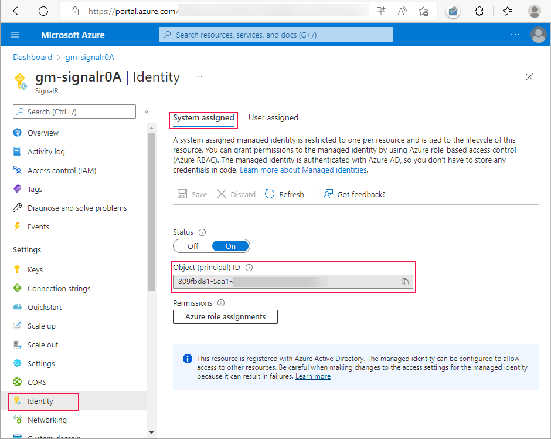This screenshot has height=439, width=551.
Task: Open the ellipsis menu next to Identity
Action: [x=198, y=76]
